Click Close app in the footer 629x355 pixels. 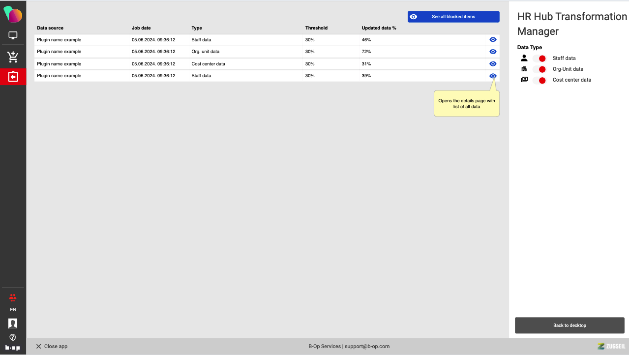click(x=52, y=347)
